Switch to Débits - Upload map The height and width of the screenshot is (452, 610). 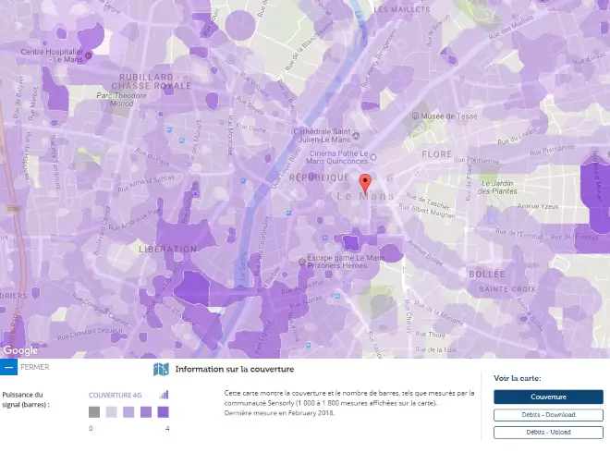(547, 432)
